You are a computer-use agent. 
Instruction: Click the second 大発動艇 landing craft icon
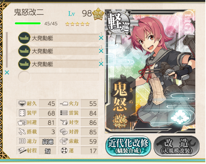pyautogui.click(x=24, y=51)
